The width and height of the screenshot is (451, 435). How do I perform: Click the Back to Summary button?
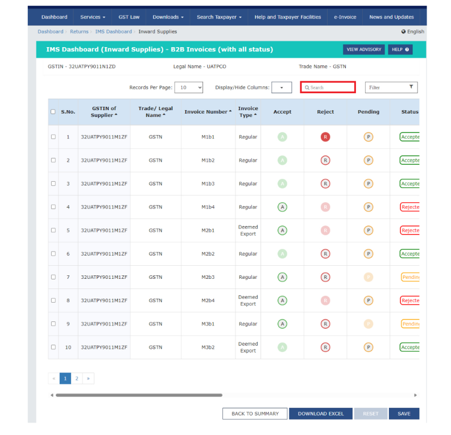255,413
